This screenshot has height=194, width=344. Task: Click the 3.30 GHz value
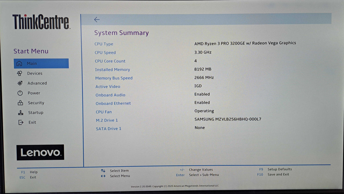coord(203,52)
